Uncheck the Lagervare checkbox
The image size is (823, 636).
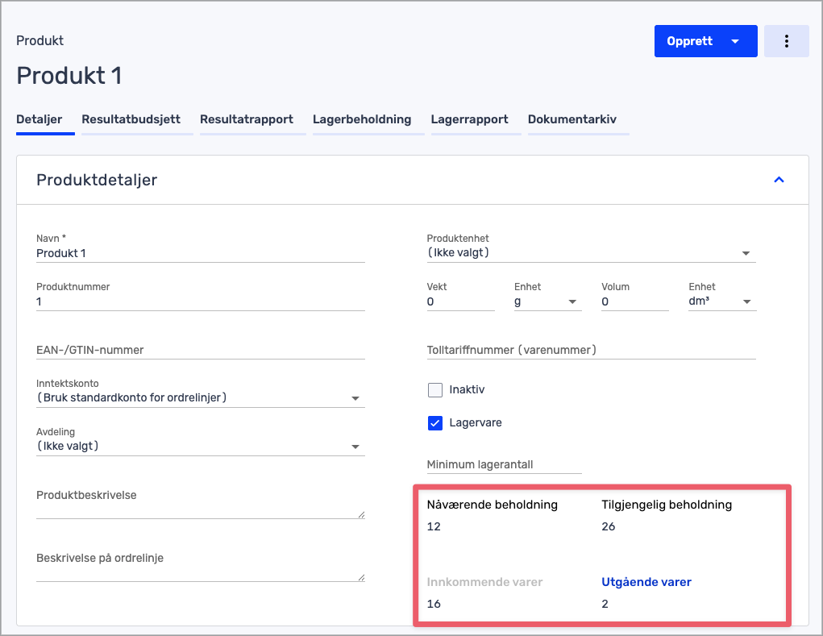coord(435,423)
